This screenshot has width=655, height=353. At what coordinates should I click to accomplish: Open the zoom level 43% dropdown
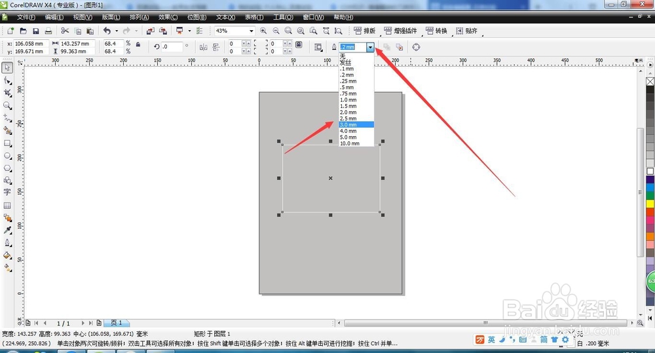pyautogui.click(x=251, y=31)
